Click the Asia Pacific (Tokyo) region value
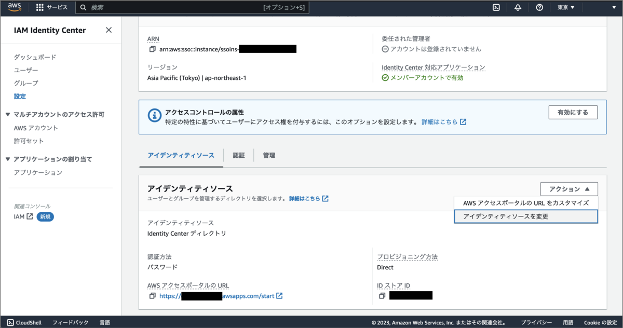The width and height of the screenshot is (623, 328). (x=197, y=78)
